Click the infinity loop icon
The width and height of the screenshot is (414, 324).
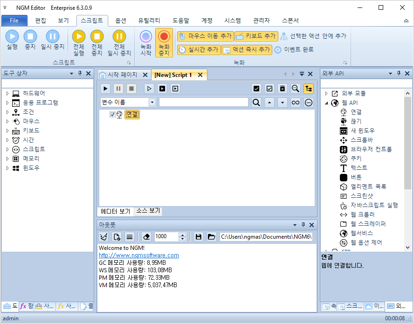pyautogui.click(x=296, y=103)
